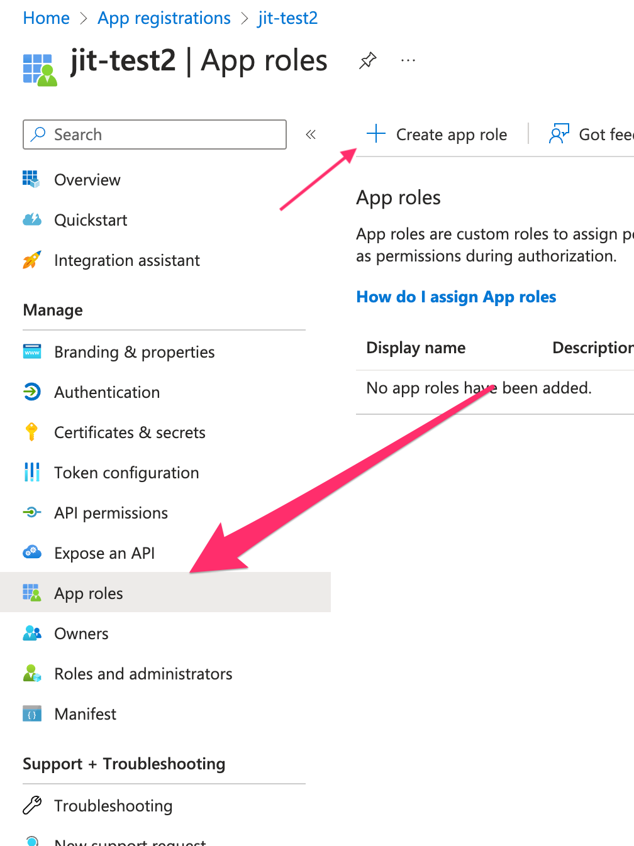Select Token configuration

[x=126, y=473]
